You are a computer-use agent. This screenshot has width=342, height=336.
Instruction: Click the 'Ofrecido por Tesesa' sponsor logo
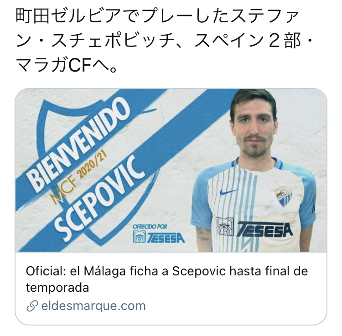click(x=159, y=233)
